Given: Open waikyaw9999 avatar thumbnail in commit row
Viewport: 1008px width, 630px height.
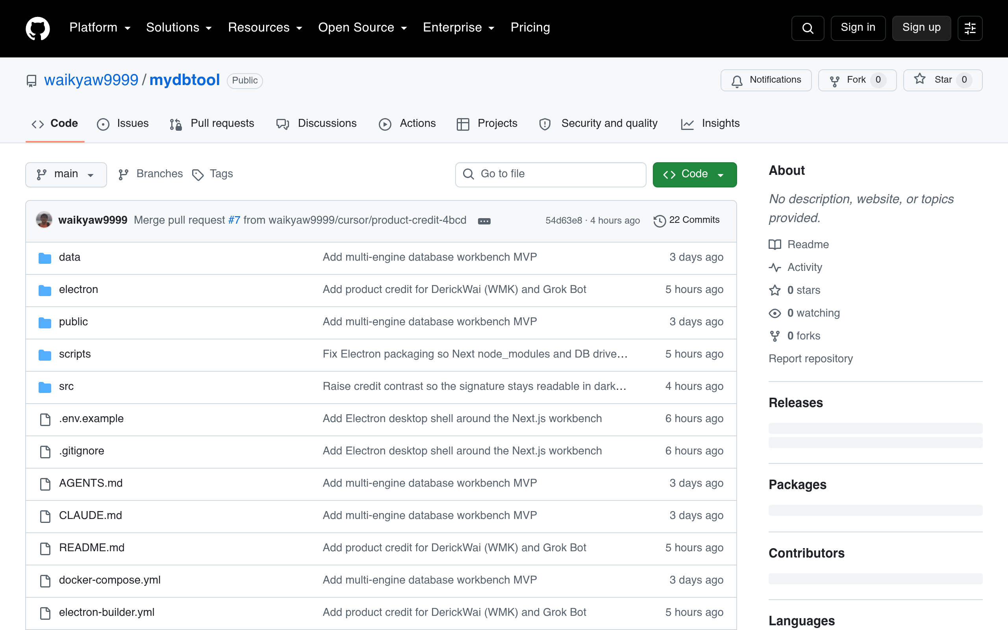Looking at the screenshot, I should click(x=44, y=220).
